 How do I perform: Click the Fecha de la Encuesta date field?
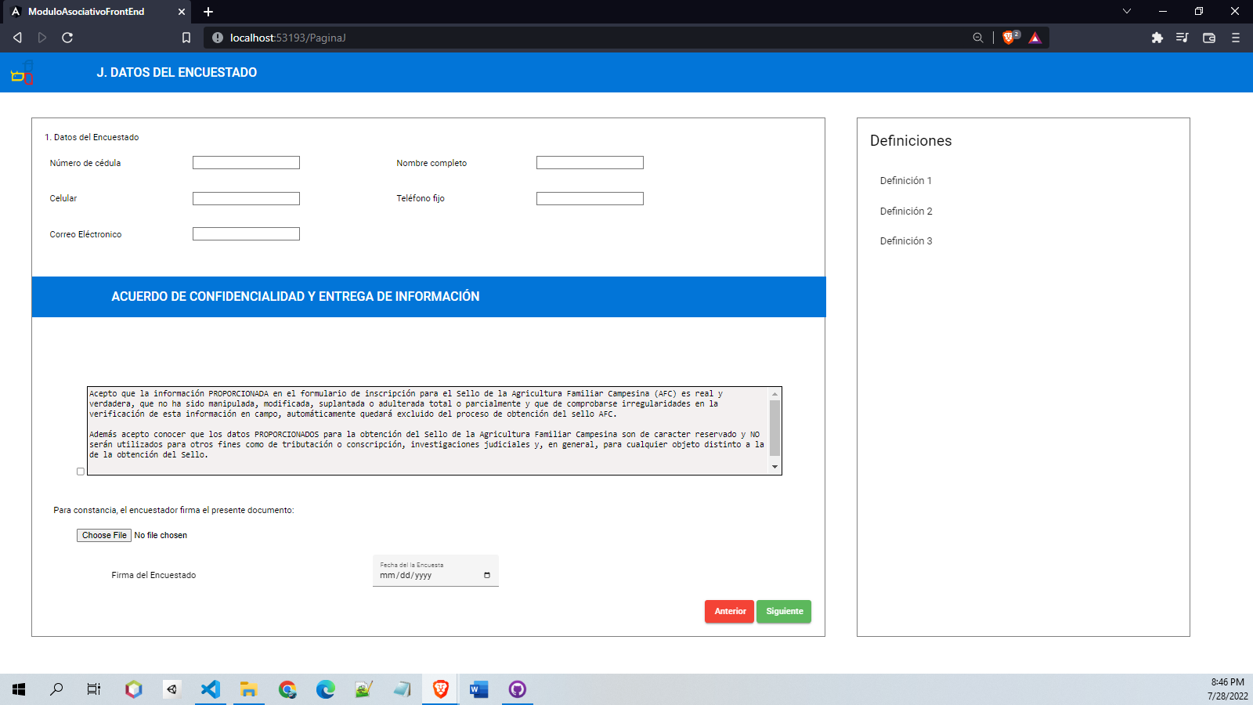tap(435, 571)
